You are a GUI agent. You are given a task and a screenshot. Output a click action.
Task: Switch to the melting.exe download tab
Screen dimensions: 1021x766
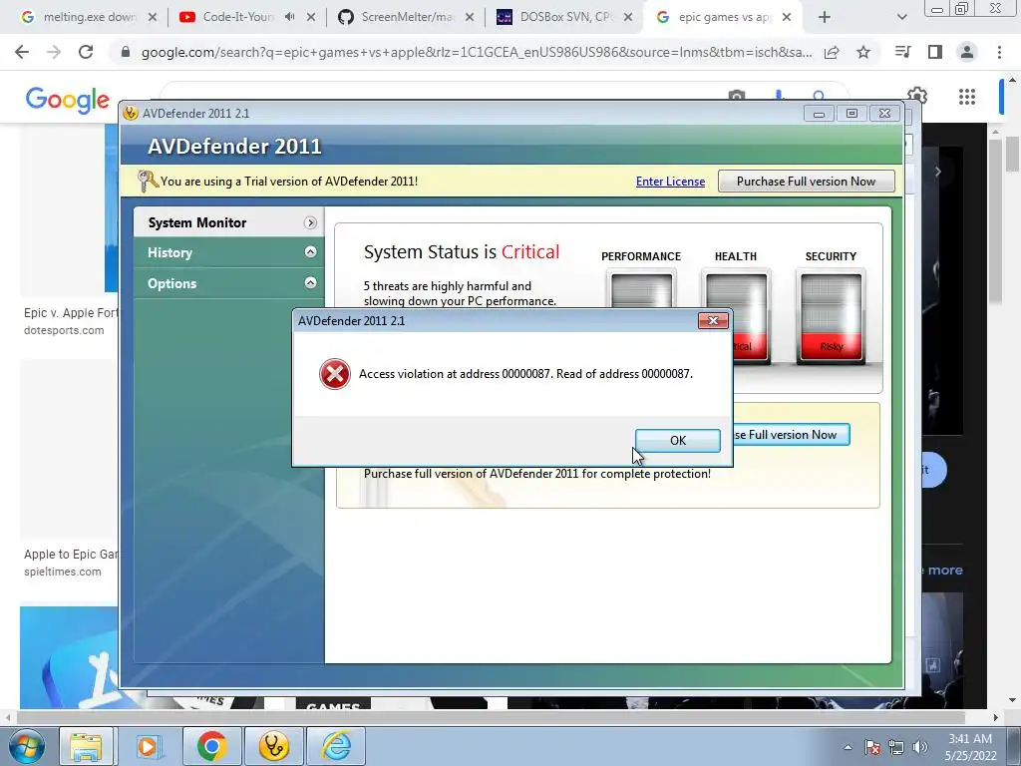pyautogui.click(x=89, y=17)
